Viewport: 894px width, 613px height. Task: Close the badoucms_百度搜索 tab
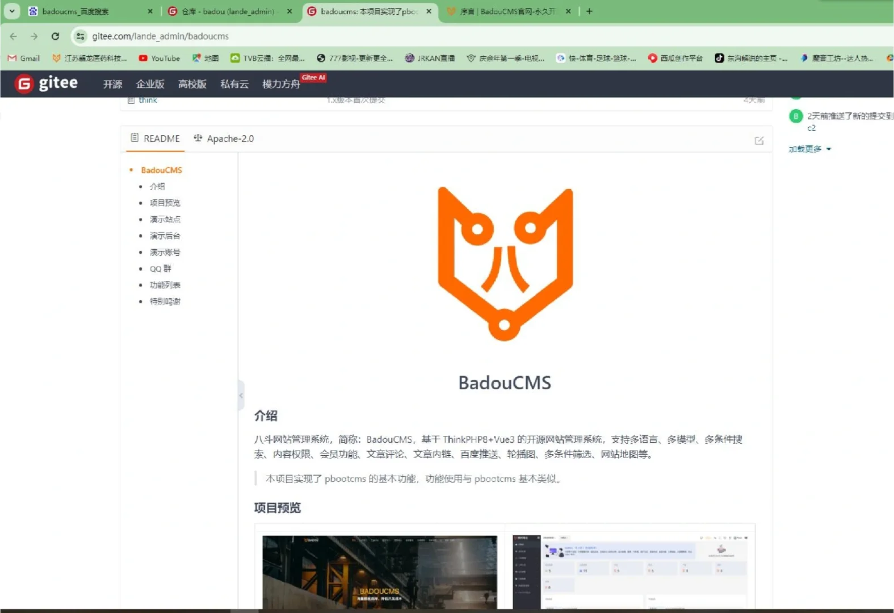150,11
